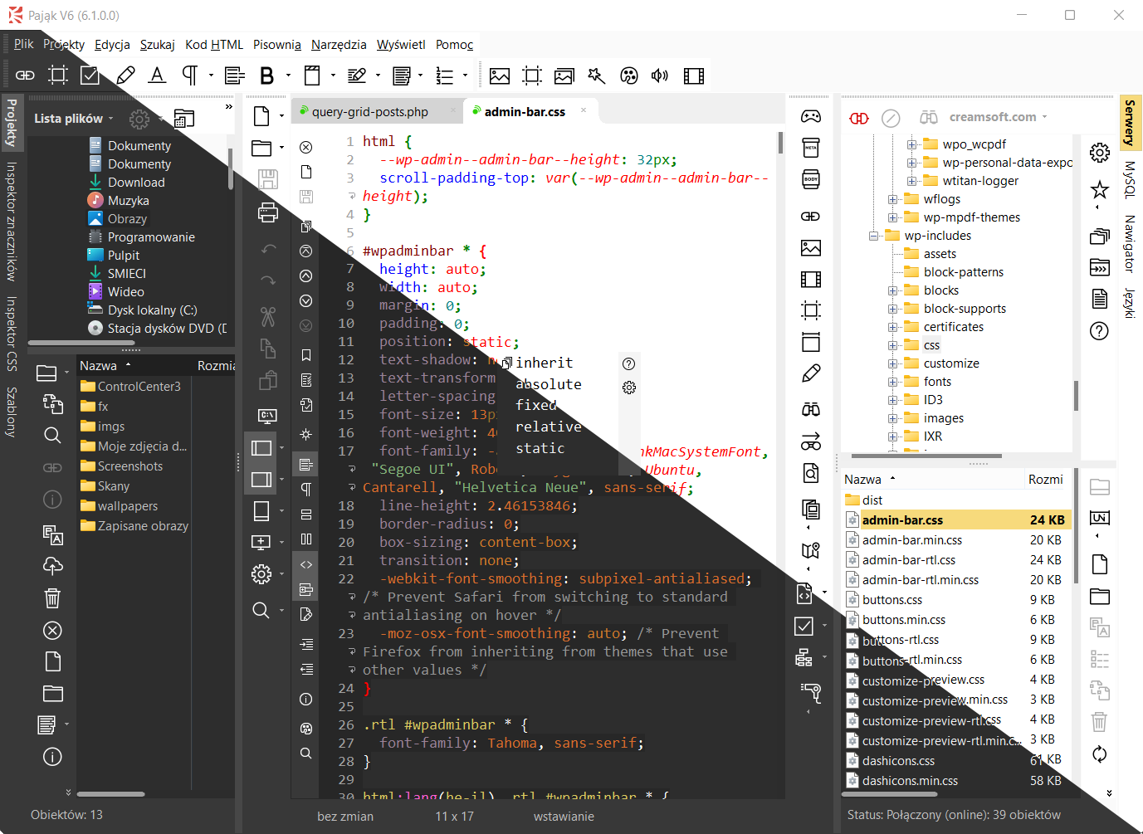Insert video with top toolbar film icon
Viewport: 1143px width, 834px height.
[x=694, y=76]
